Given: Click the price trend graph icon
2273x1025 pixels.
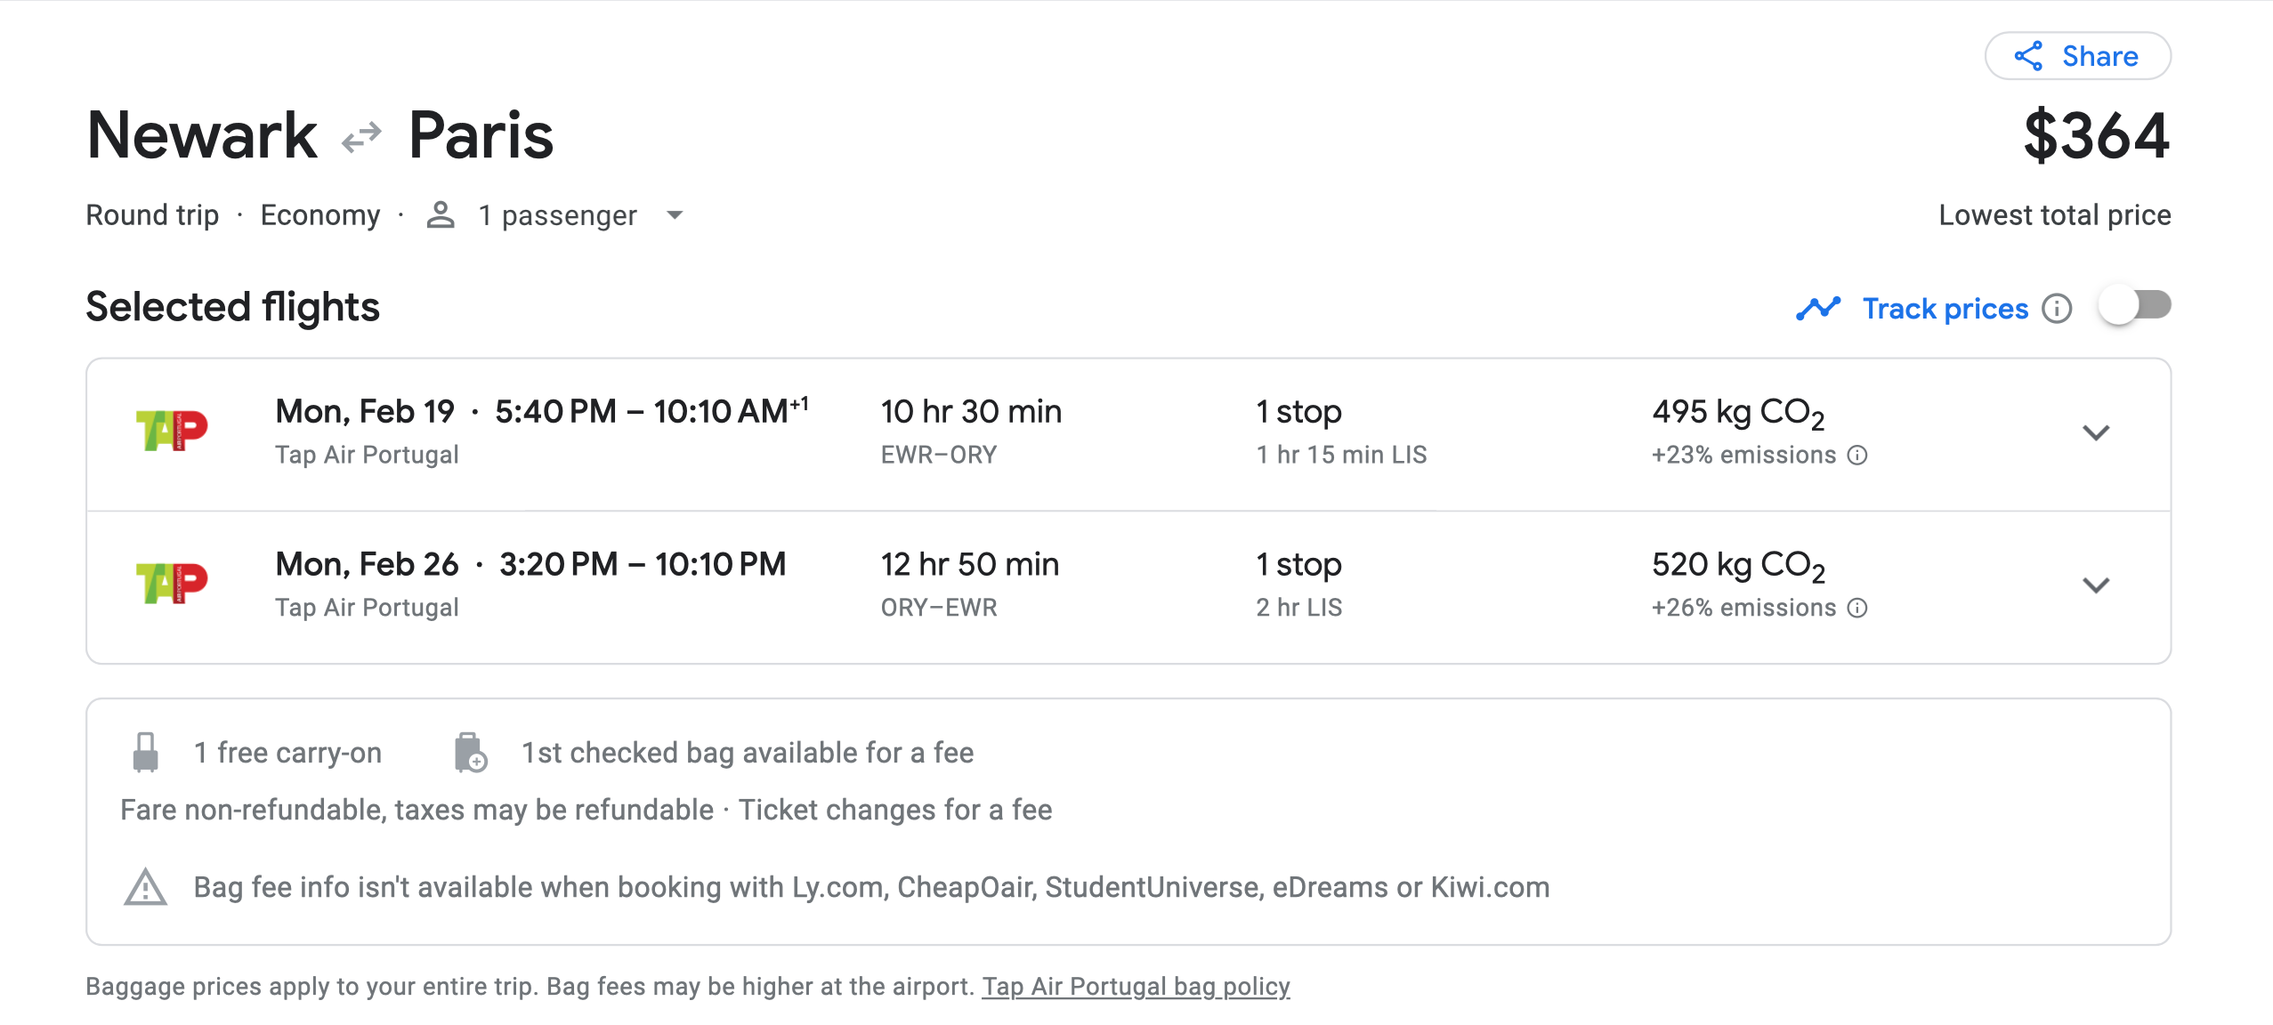Looking at the screenshot, I should pos(1817,309).
